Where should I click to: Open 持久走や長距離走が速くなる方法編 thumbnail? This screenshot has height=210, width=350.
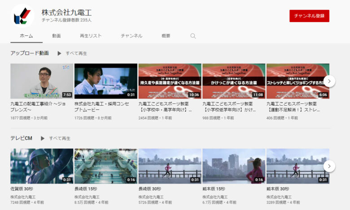pyautogui.click(x=170, y=81)
